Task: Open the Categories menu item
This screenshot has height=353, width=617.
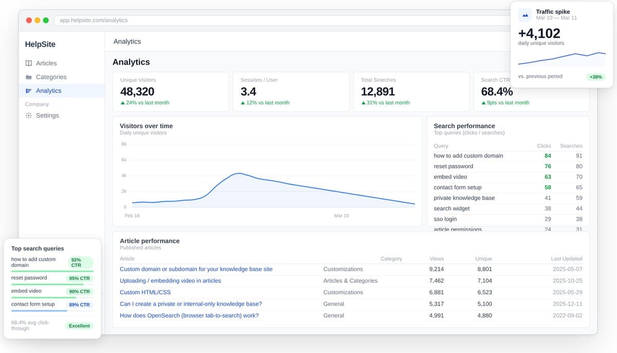Action: (x=61, y=77)
